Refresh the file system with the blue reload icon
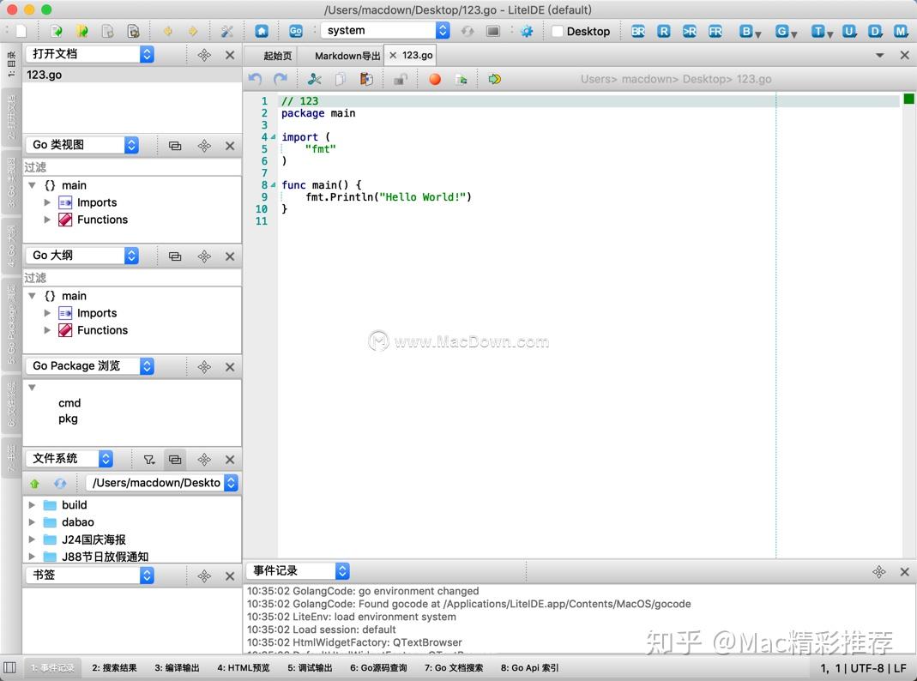 (60, 484)
